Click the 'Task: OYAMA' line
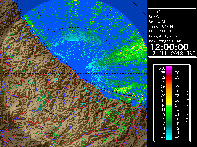The height and width of the screenshot is (147, 197). tap(161, 26)
